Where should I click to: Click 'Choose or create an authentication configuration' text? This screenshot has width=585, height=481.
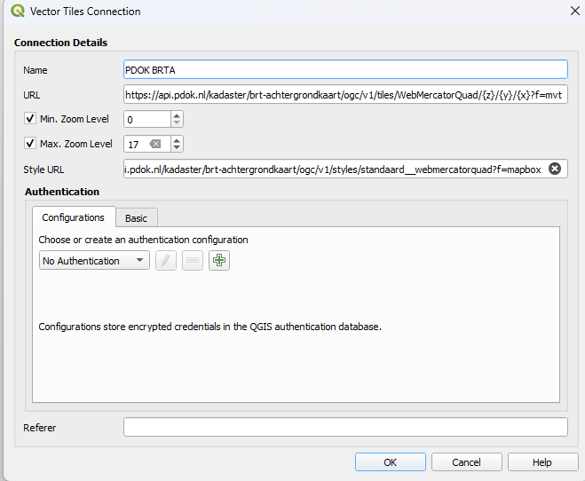[143, 240]
